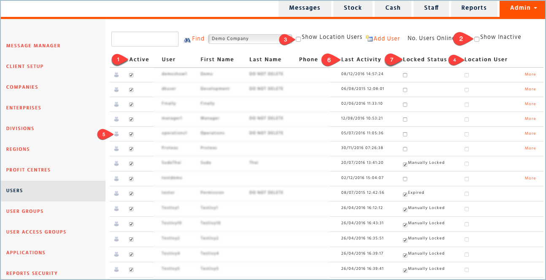Click user icon in 20/07/2016 13:41:20 row
546x280 pixels.
tap(116, 163)
